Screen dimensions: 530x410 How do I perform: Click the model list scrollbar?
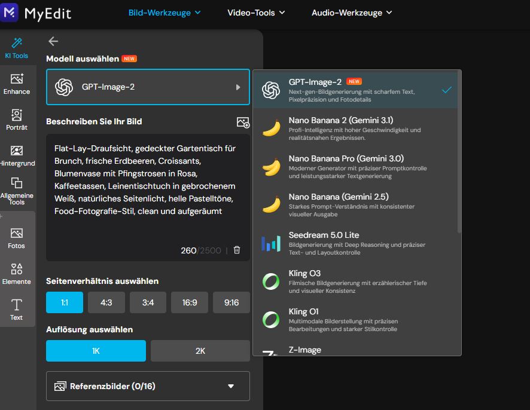pyautogui.click(x=459, y=152)
